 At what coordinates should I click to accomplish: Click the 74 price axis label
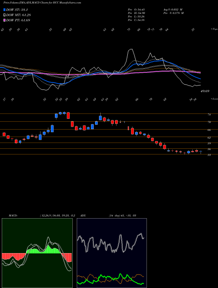click(209, 114)
